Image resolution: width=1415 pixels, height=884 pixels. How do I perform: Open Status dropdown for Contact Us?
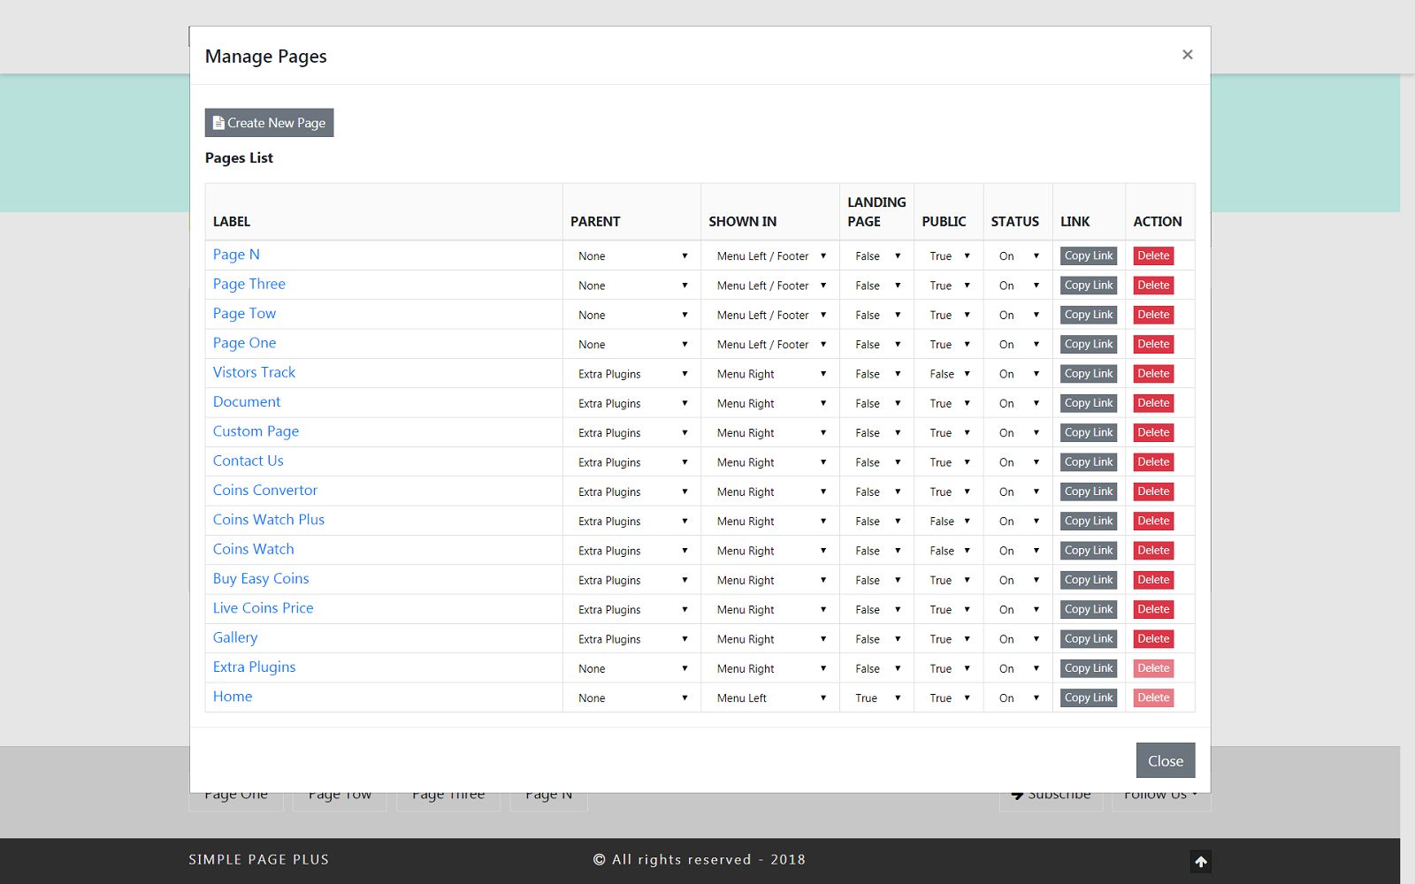click(x=1018, y=462)
